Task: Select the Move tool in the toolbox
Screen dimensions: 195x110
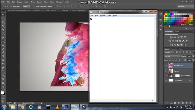Action: coord(3,15)
